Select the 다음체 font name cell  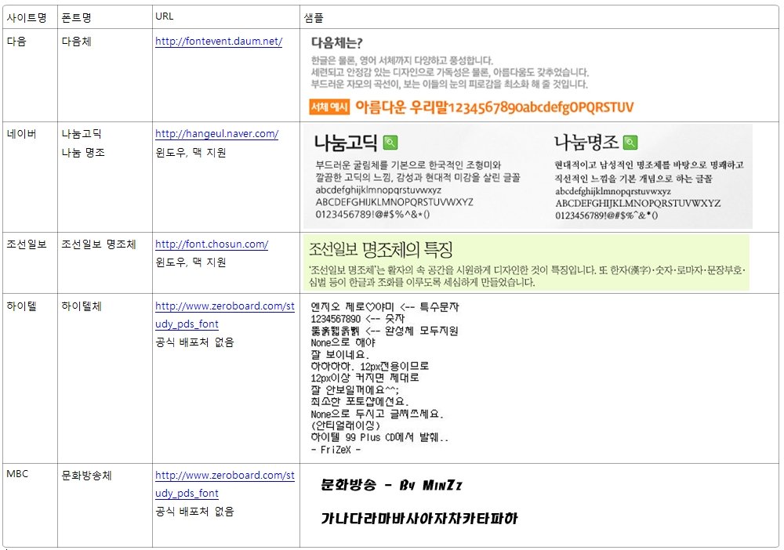[77, 42]
